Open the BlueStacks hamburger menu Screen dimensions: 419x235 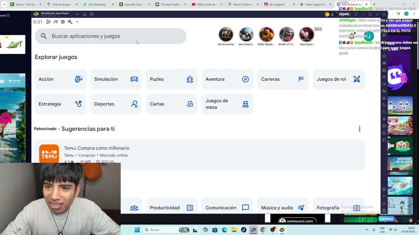[356, 14]
